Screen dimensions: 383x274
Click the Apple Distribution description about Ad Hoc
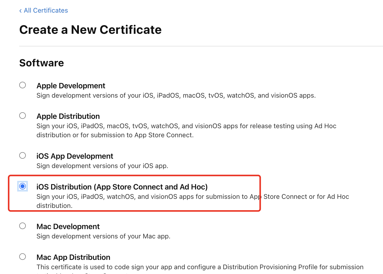pyautogui.click(x=186, y=130)
